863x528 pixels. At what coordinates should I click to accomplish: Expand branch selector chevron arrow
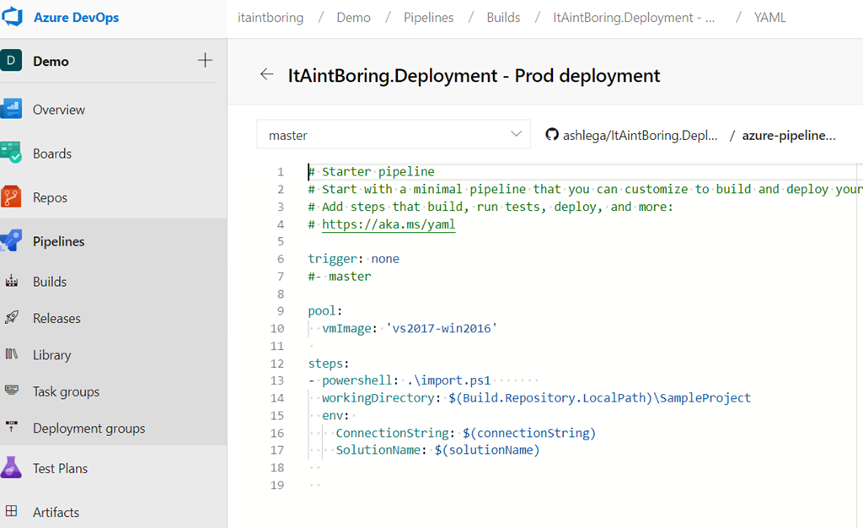516,134
